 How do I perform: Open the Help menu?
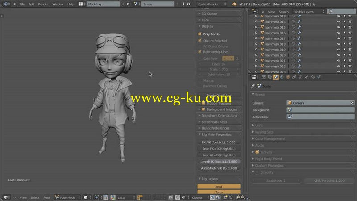pos(71,4)
